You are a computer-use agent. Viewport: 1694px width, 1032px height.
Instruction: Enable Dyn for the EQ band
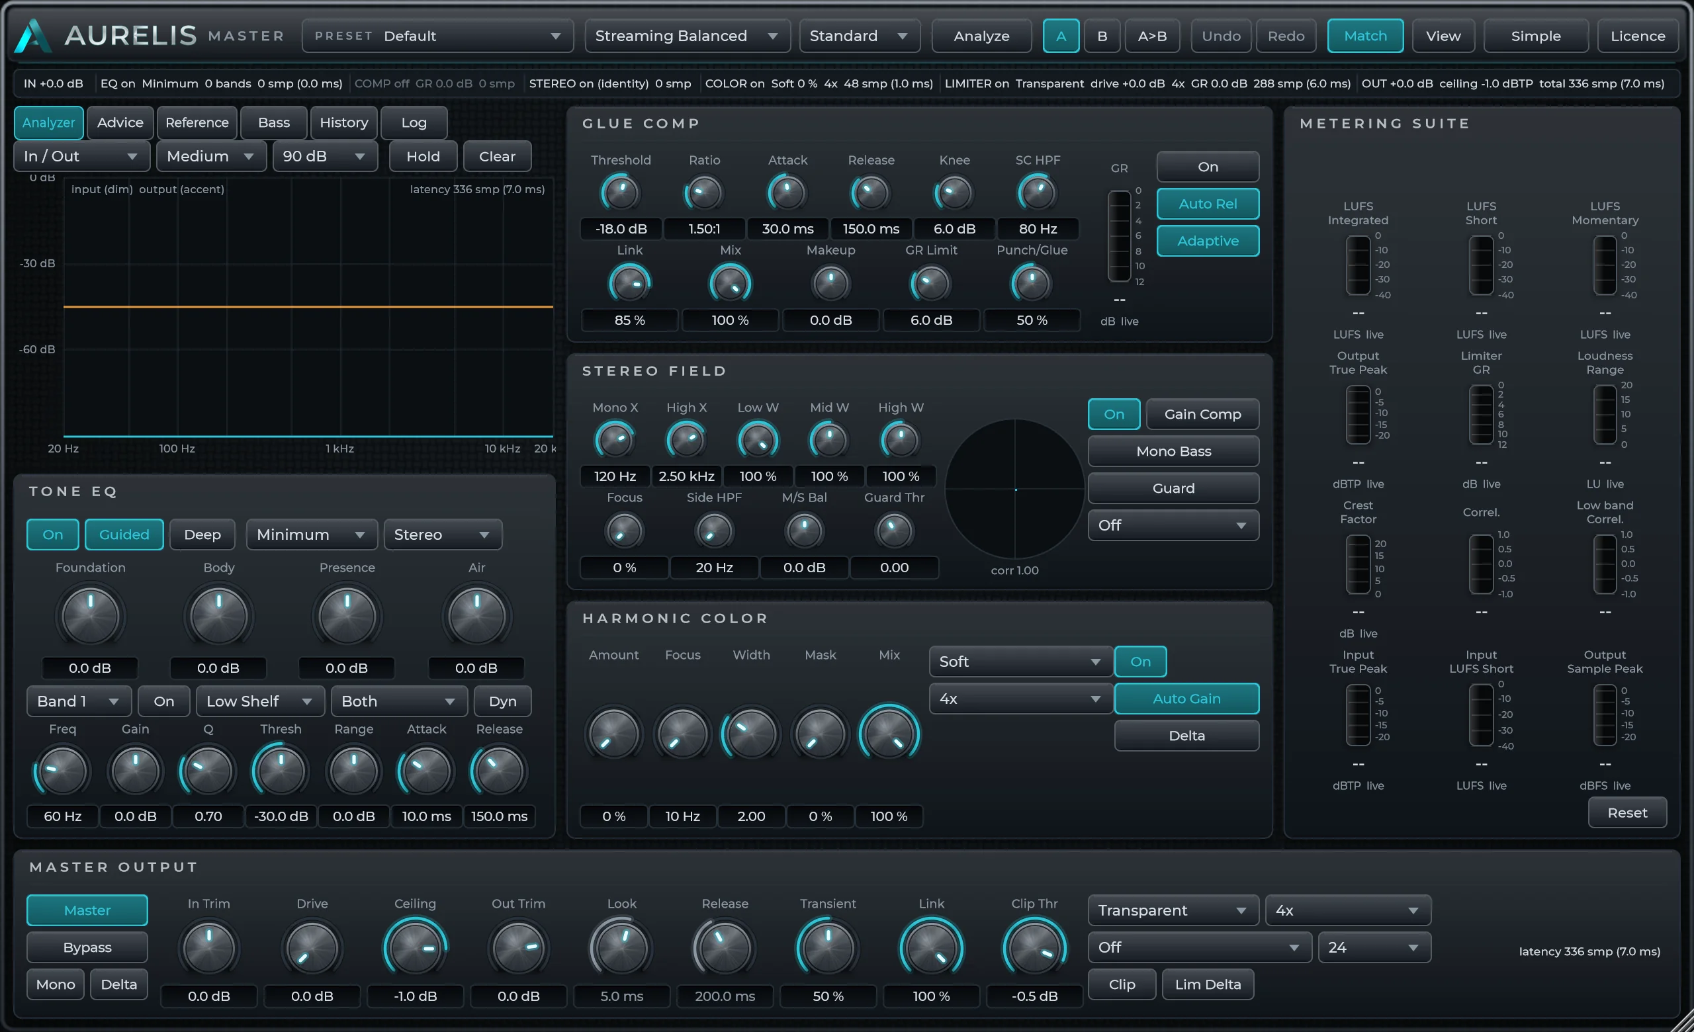tap(502, 701)
